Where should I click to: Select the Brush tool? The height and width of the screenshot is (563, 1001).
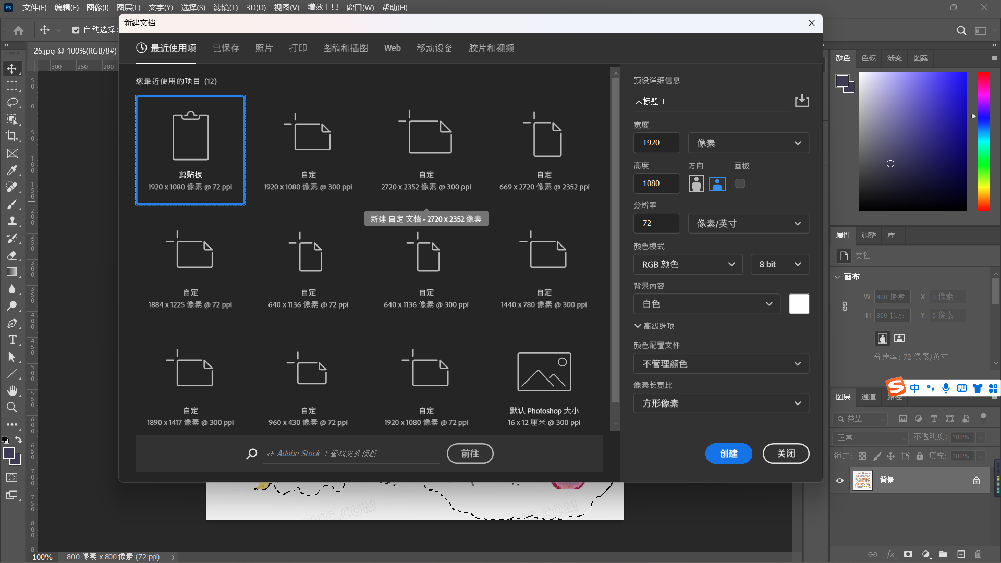pyautogui.click(x=12, y=204)
